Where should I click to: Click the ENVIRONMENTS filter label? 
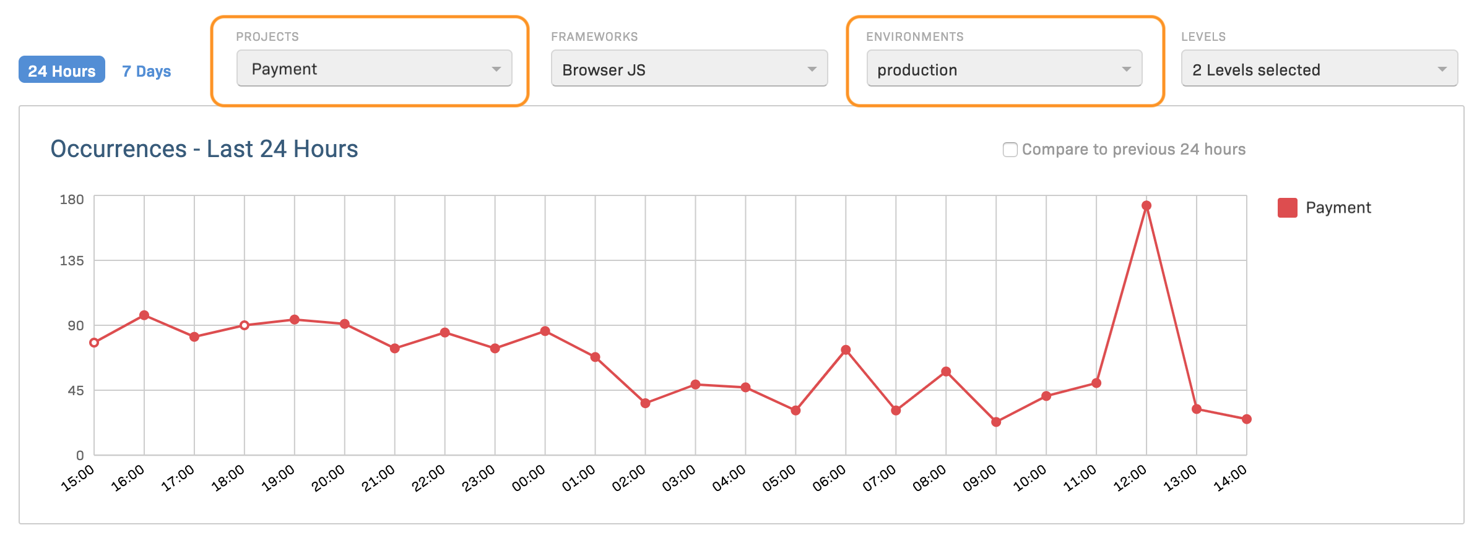tap(915, 36)
